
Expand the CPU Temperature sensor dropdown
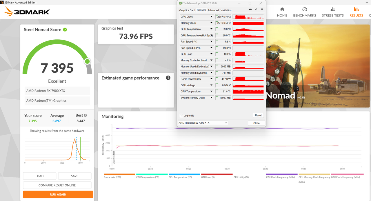pyautogui.click(x=211, y=92)
